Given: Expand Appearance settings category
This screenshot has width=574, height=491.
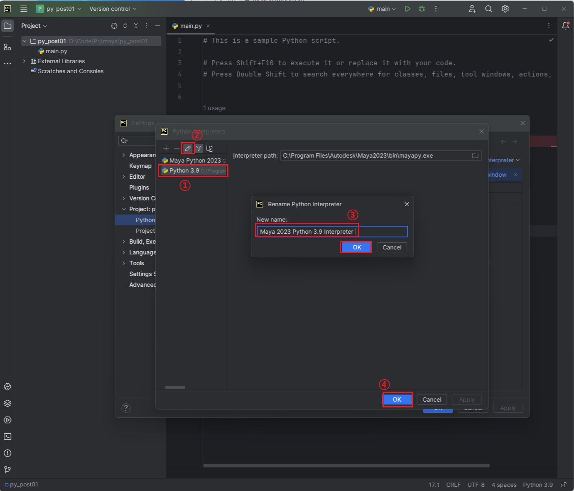Looking at the screenshot, I should coord(124,155).
